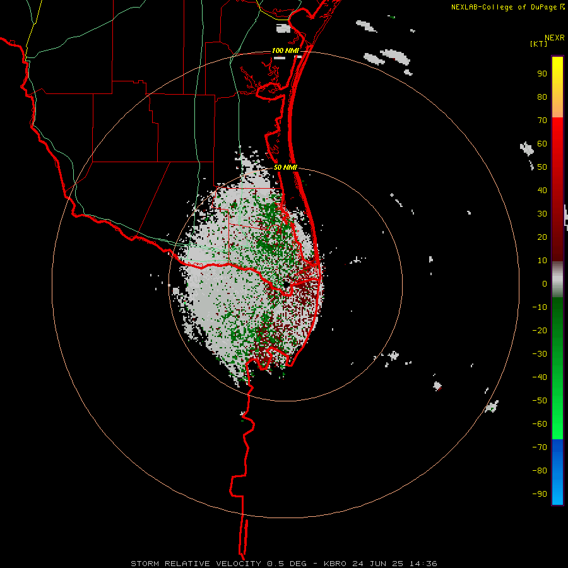Click the 20 value on velocity scale
The width and height of the screenshot is (568, 568).
tap(542, 237)
